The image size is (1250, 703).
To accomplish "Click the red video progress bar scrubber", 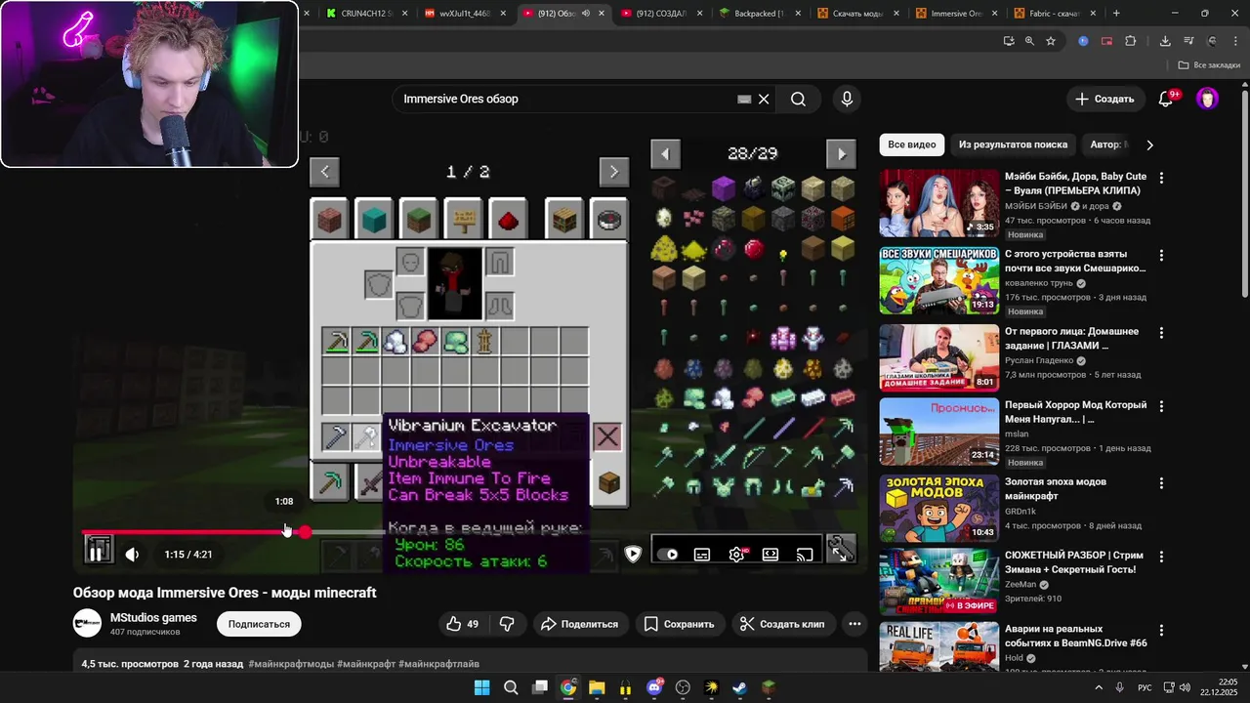I will click(305, 532).
